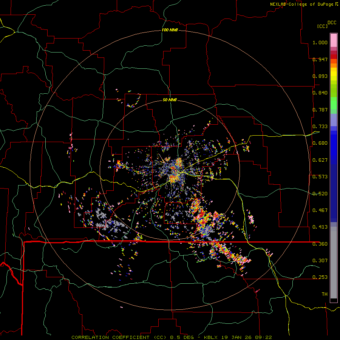The height and width of the screenshot is (340, 340).
Task: Click the 0.573 value on color scale
Action: pos(320,177)
